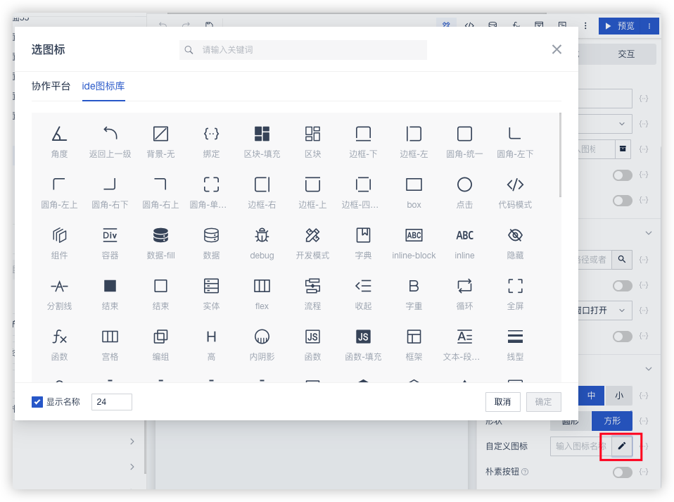This screenshot has width=674, height=502.
Task: Turn on the toggle below the search field
Action: tap(622, 285)
